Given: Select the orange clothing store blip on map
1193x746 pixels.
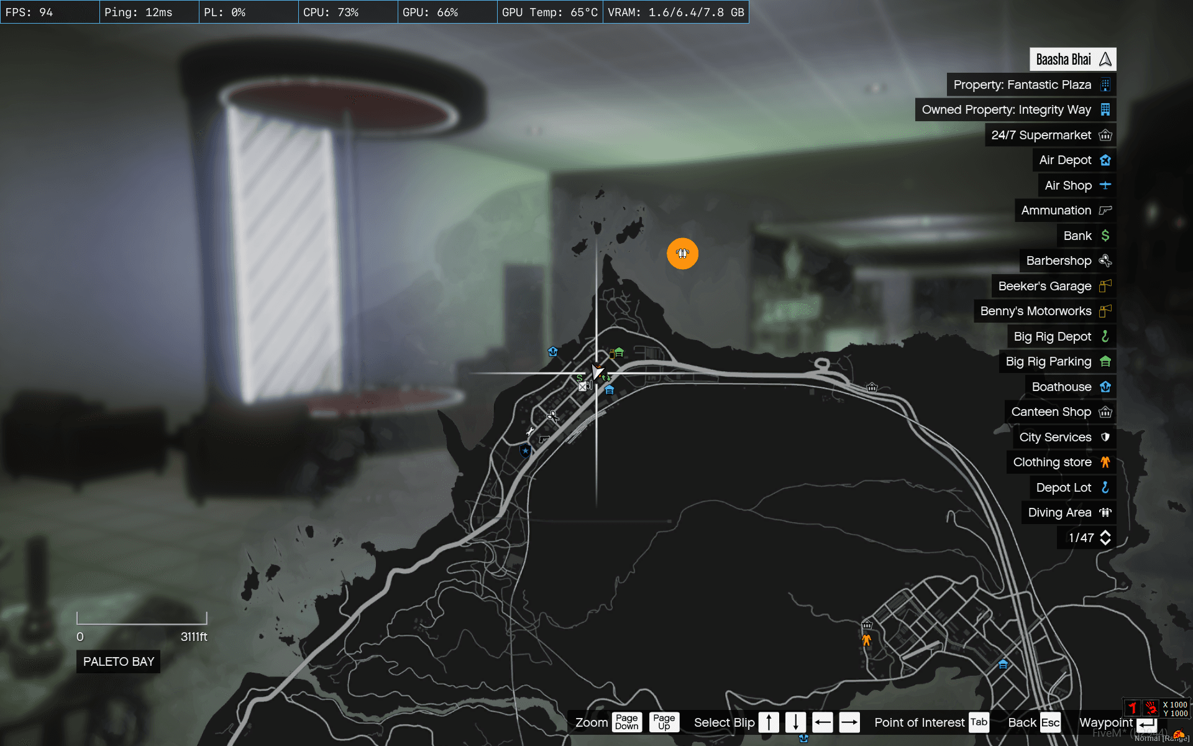Looking at the screenshot, I should click(866, 640).
